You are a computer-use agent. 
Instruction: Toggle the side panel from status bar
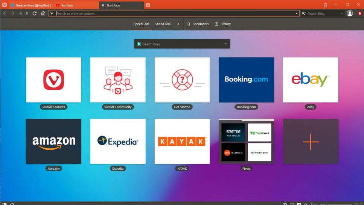click(x=5, y=204)
